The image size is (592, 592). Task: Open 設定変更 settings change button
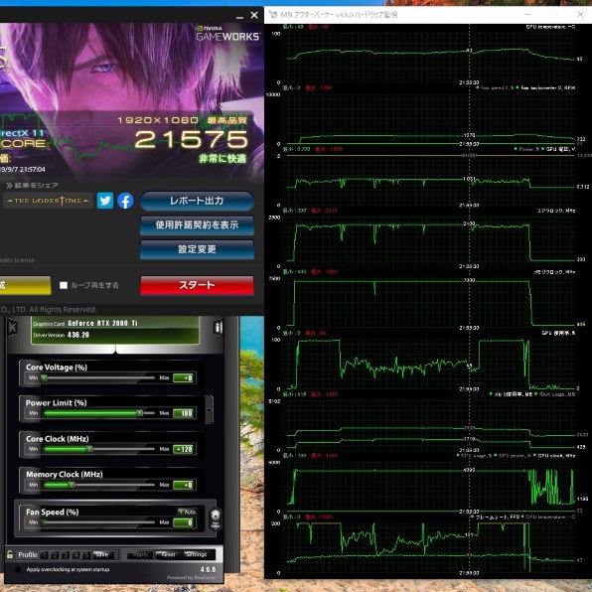[197, 249]
